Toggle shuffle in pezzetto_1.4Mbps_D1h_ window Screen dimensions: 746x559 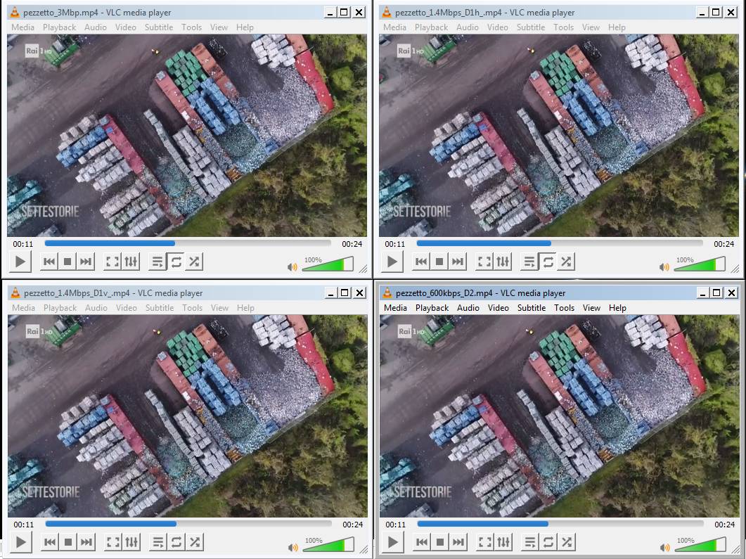(x=566, y=262)
